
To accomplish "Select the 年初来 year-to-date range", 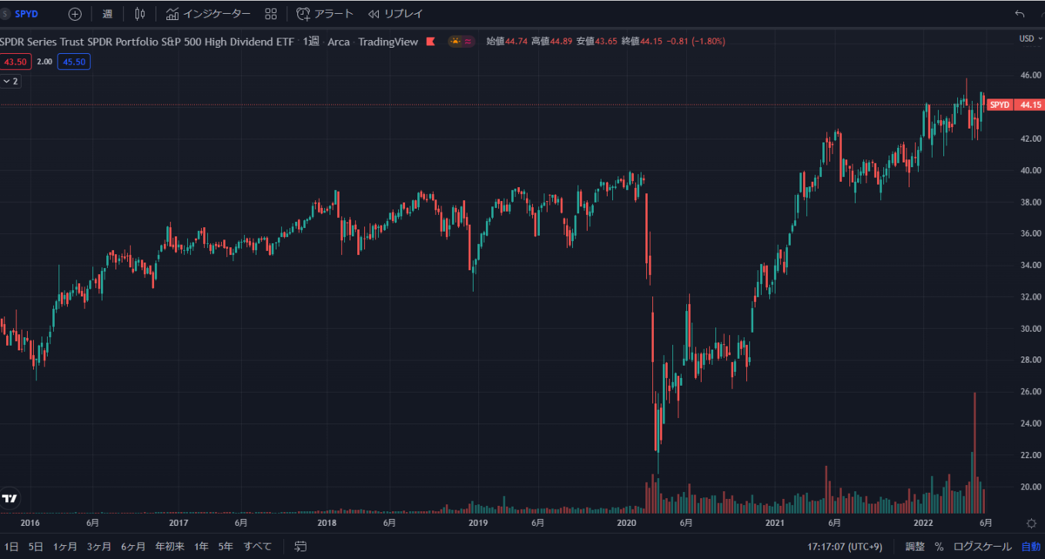I will [x=170, y=547].
